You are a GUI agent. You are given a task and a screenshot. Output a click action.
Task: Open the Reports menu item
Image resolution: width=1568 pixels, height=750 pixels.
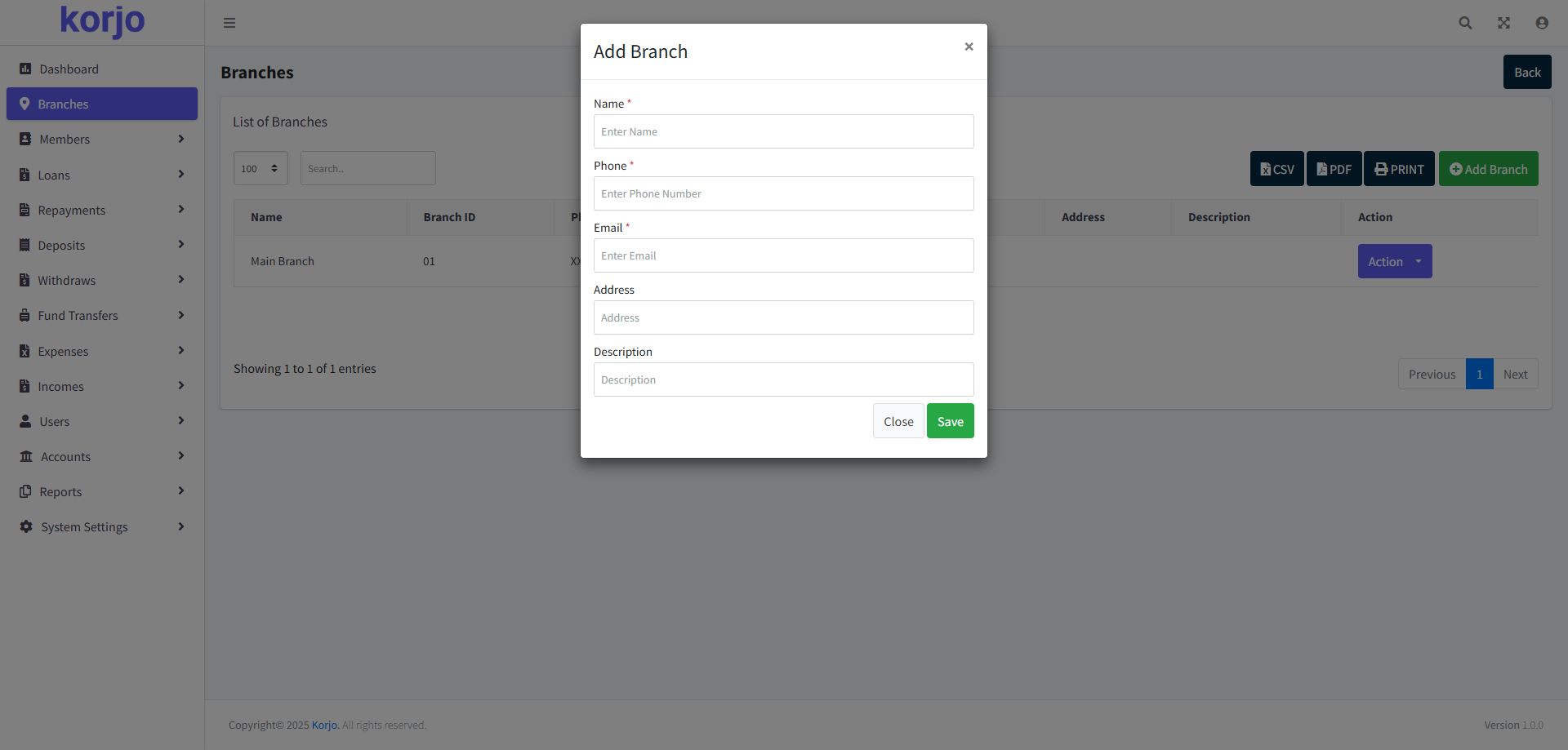[61, 492]
